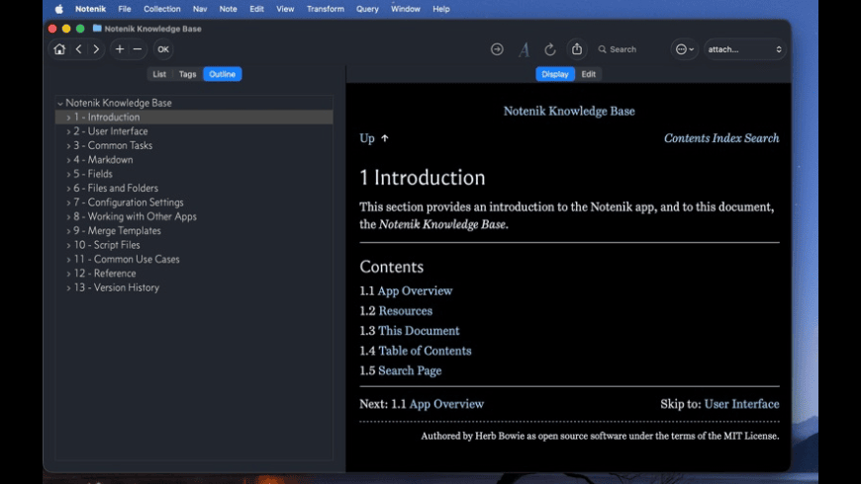Click the Index link in header
This screenshot has height=484, width=861.
(x=726, y=138)
